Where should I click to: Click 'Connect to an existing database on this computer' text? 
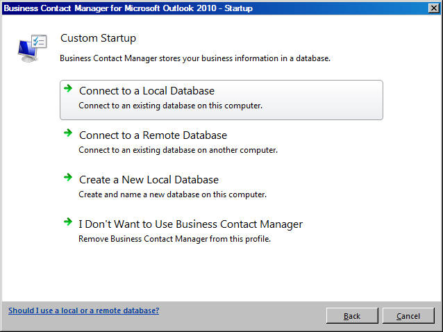170,106
